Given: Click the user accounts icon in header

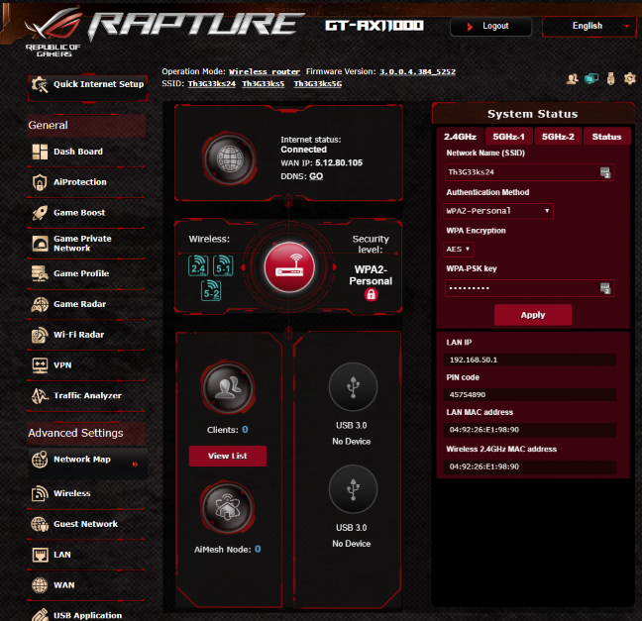Looking at the screenshot, I should (x=572, y=78).
